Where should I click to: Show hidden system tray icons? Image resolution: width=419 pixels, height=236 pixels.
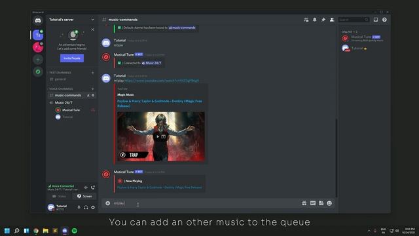369,231
